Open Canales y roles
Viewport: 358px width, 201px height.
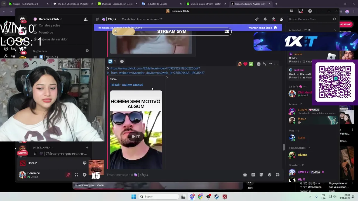point(49,25)
